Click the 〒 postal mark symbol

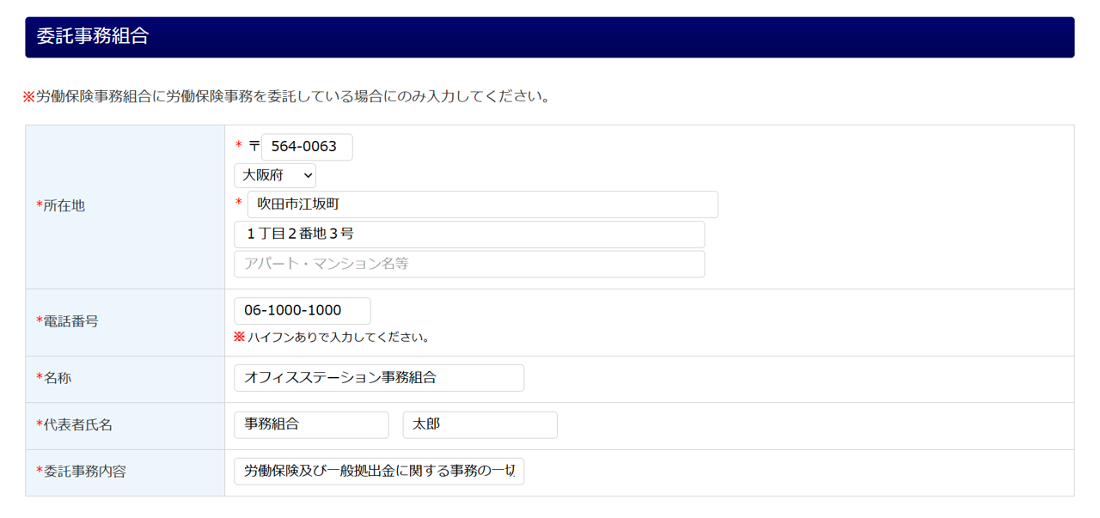[x=254, y=147]
